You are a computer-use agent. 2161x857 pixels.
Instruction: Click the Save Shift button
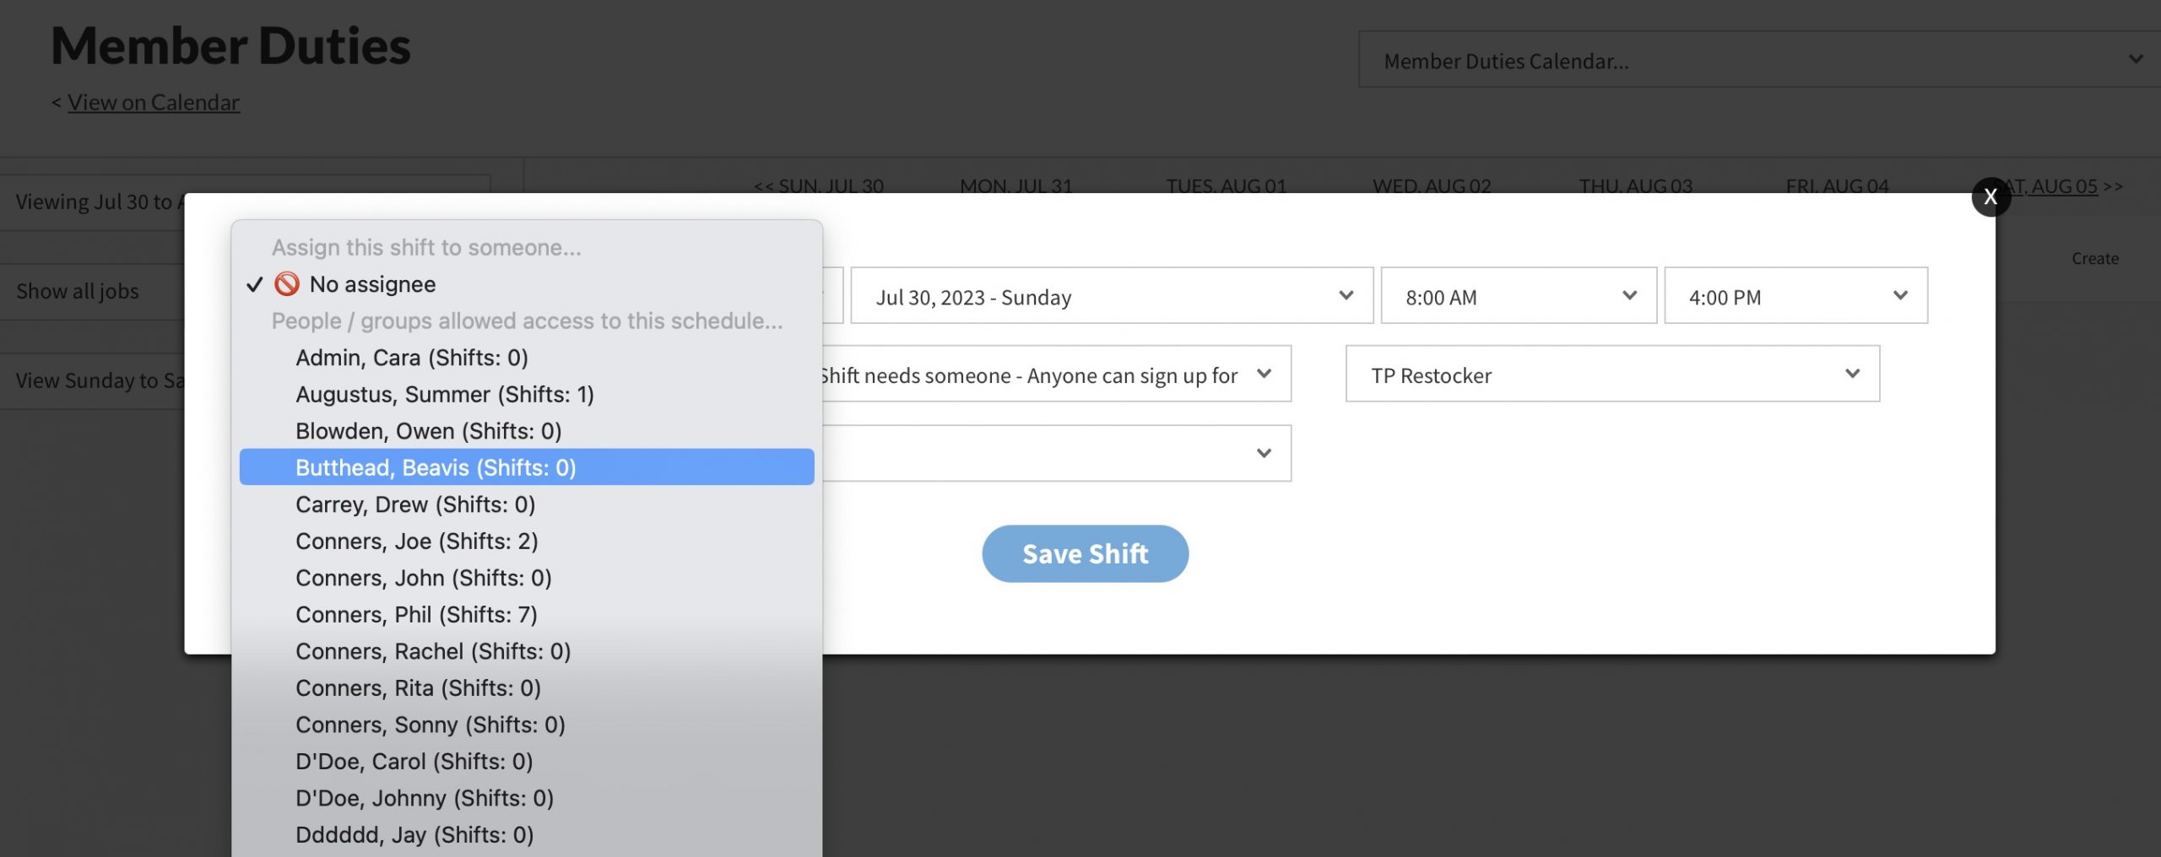pos(1085,554)
